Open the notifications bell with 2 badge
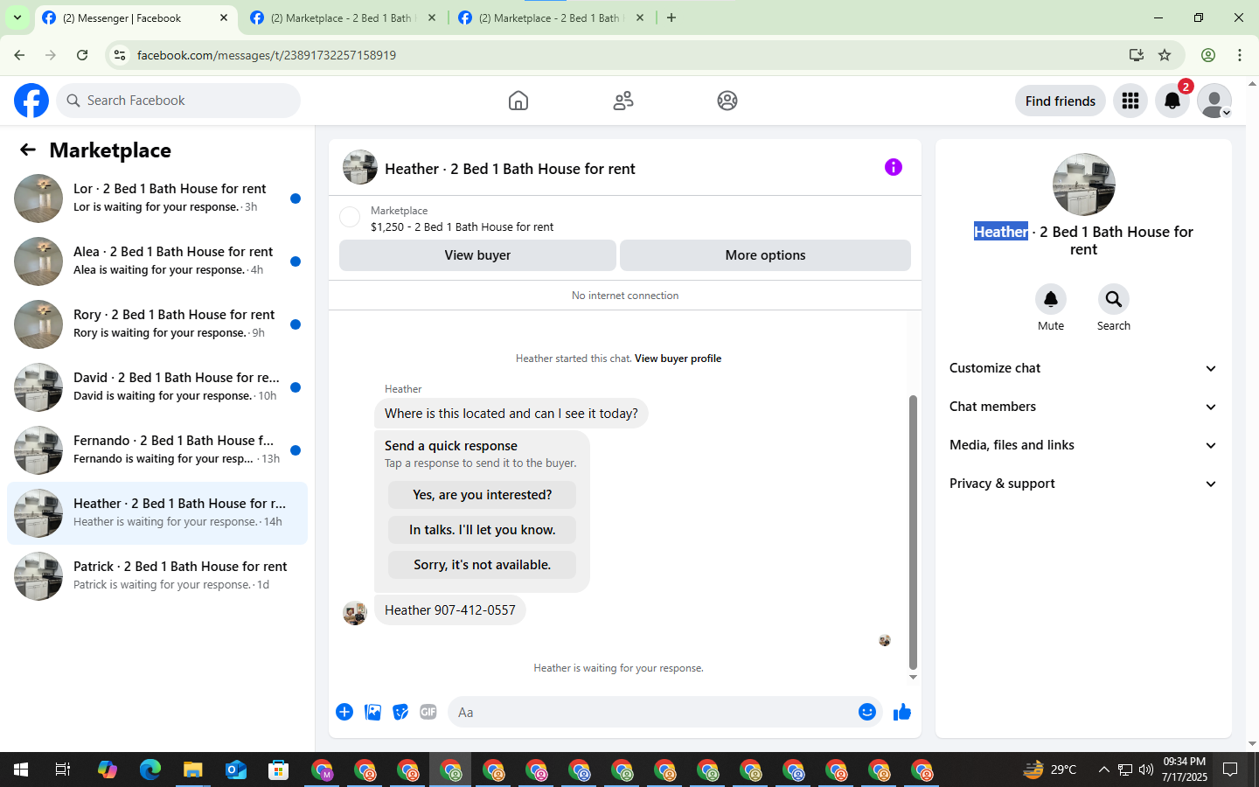The image size is (1259, 787). [x=1172, y=101]
